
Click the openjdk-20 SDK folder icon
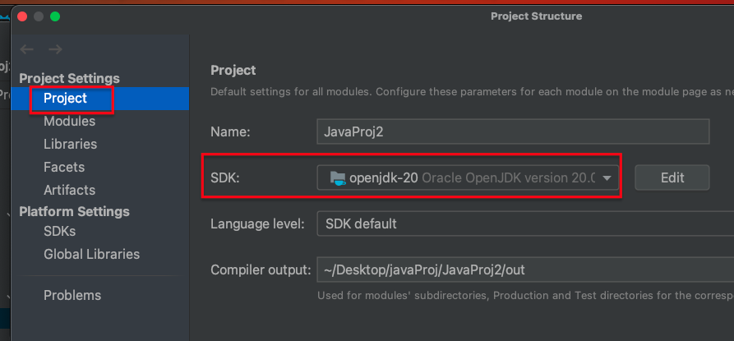(x=338, y=177)
